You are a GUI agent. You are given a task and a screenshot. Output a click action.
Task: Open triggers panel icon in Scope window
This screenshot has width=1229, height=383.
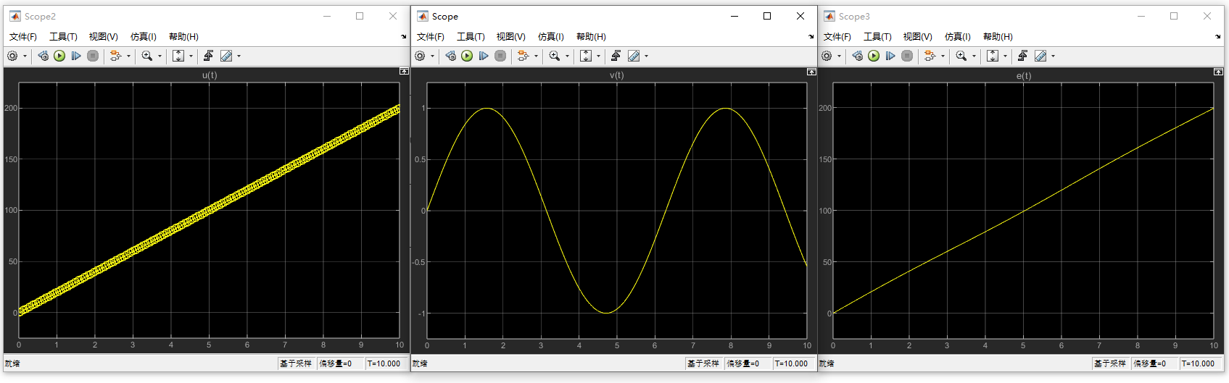[x=616, y=56]
